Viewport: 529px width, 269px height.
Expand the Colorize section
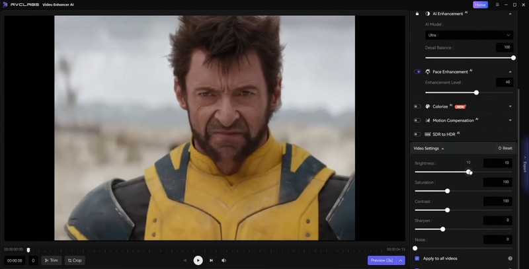pyautogui.click(x=510, y=106)
